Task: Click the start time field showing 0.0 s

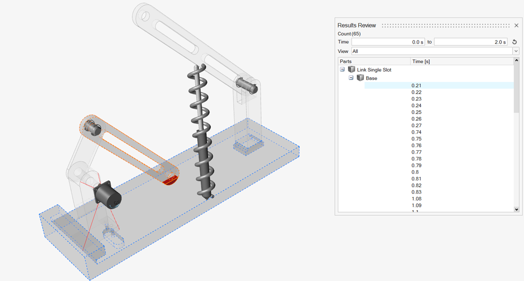Action: tap(388, 42)
